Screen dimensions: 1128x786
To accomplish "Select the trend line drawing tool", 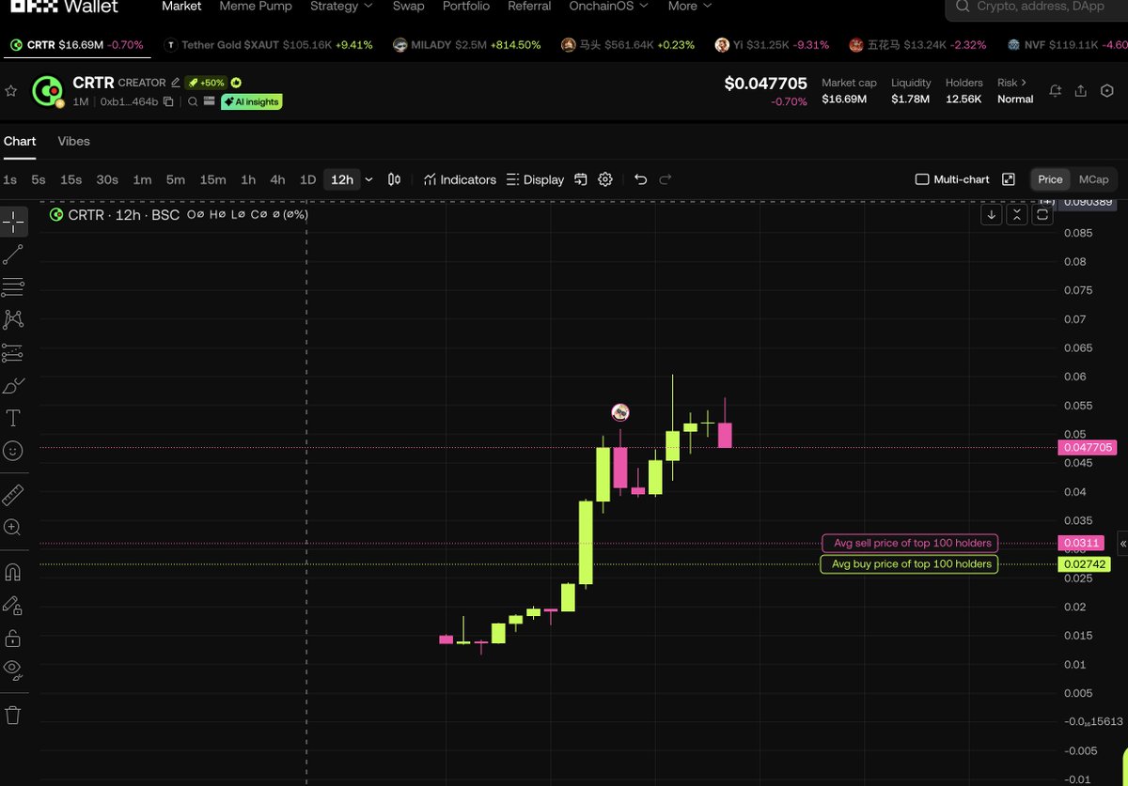I will [13, 254].
